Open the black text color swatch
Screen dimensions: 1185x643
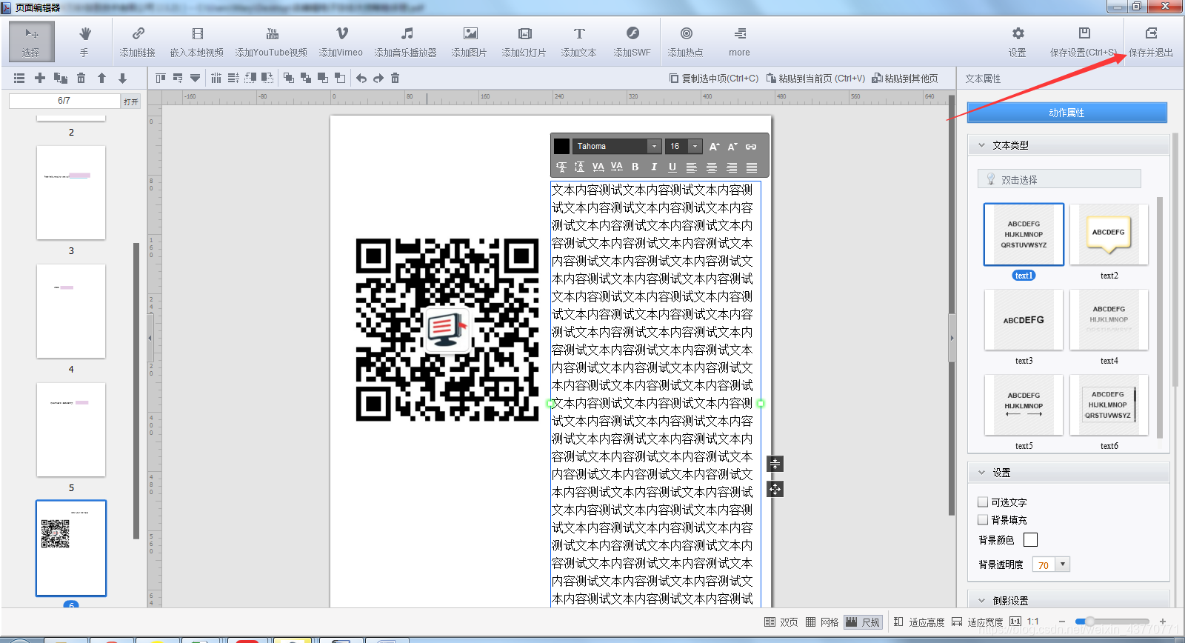click(x=562, y=147)
